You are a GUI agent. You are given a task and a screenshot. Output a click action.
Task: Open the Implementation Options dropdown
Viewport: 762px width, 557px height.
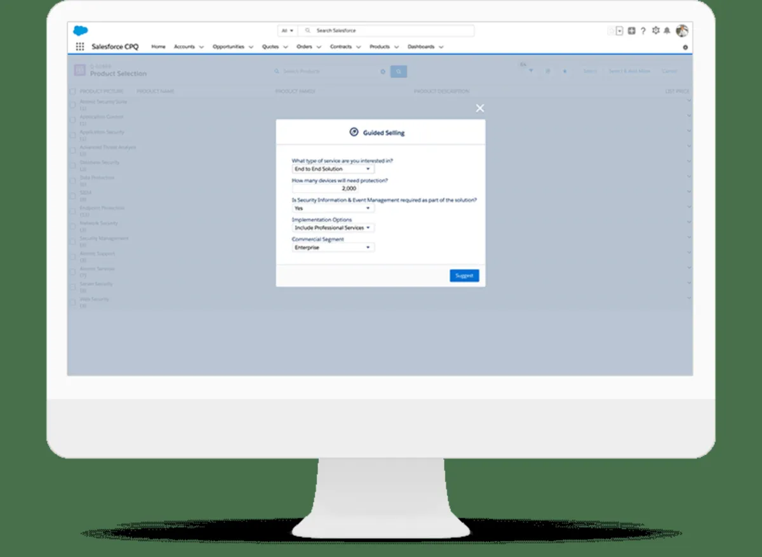pyautogui.click(x=333, y=228)
